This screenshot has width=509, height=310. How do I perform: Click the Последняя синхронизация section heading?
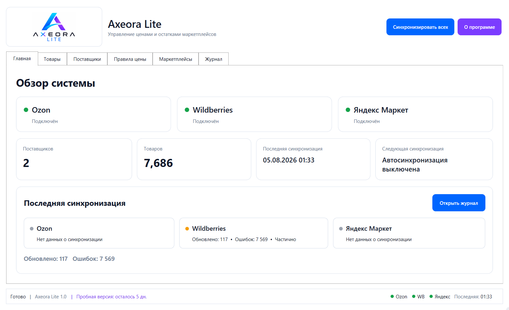[x=75, y=203]
